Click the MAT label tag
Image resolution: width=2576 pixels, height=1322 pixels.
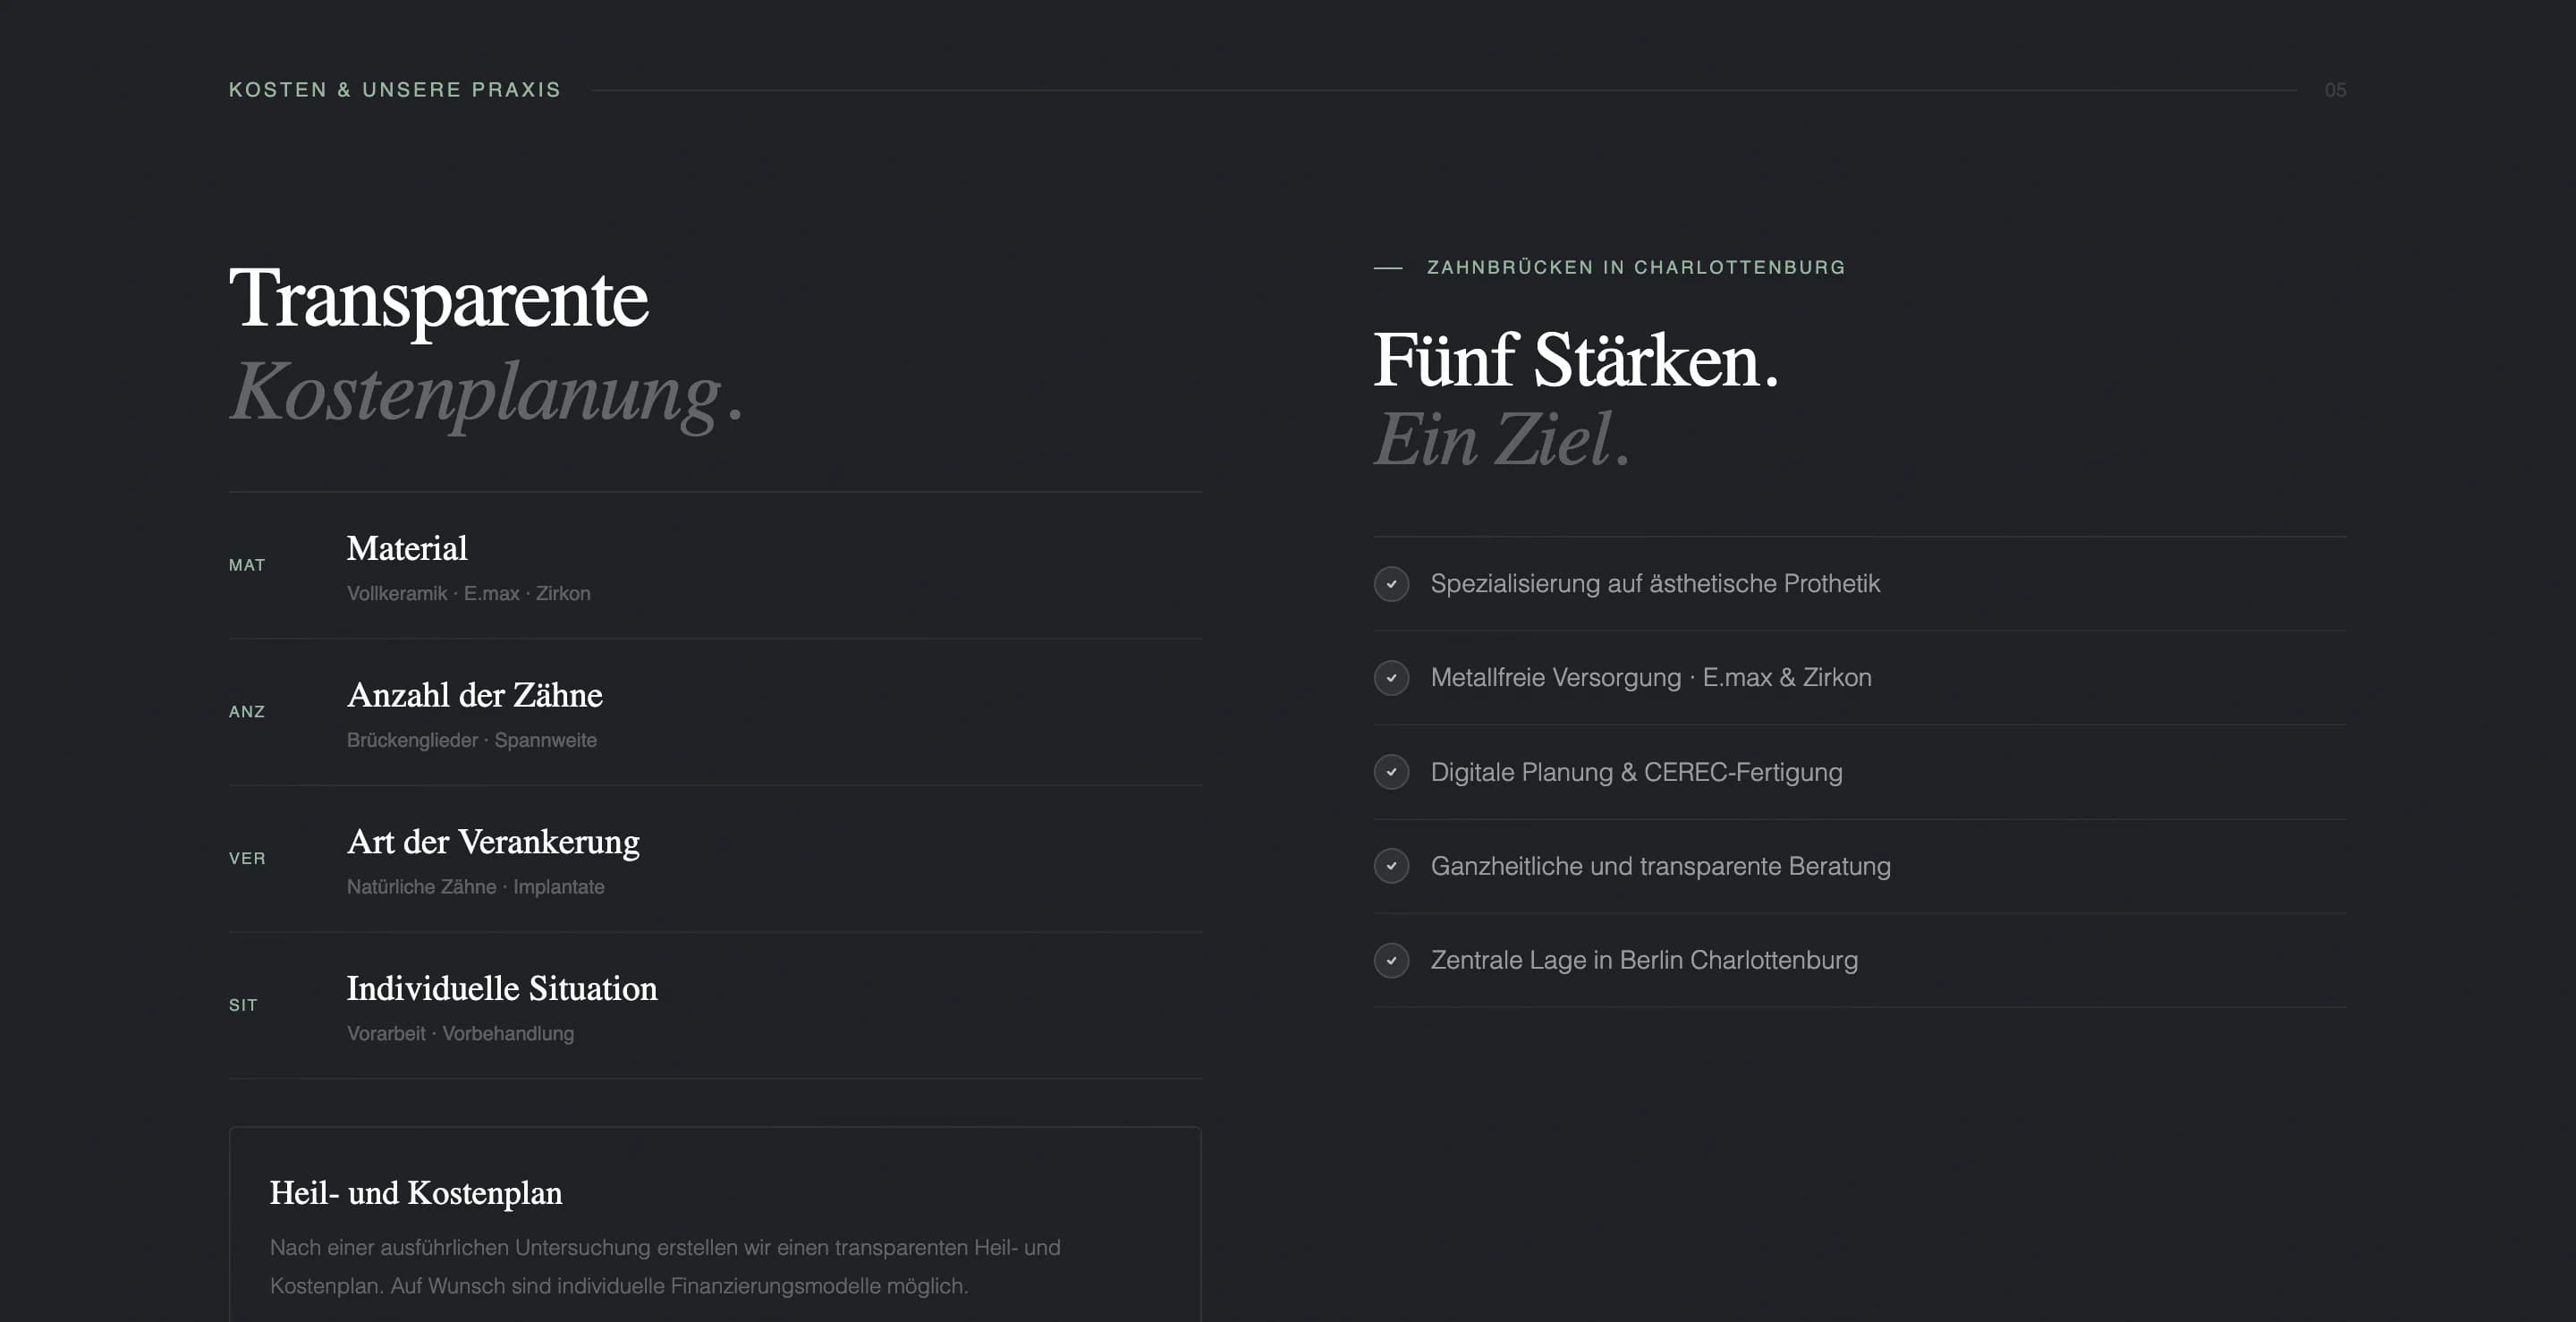click(x=247, y=565)
